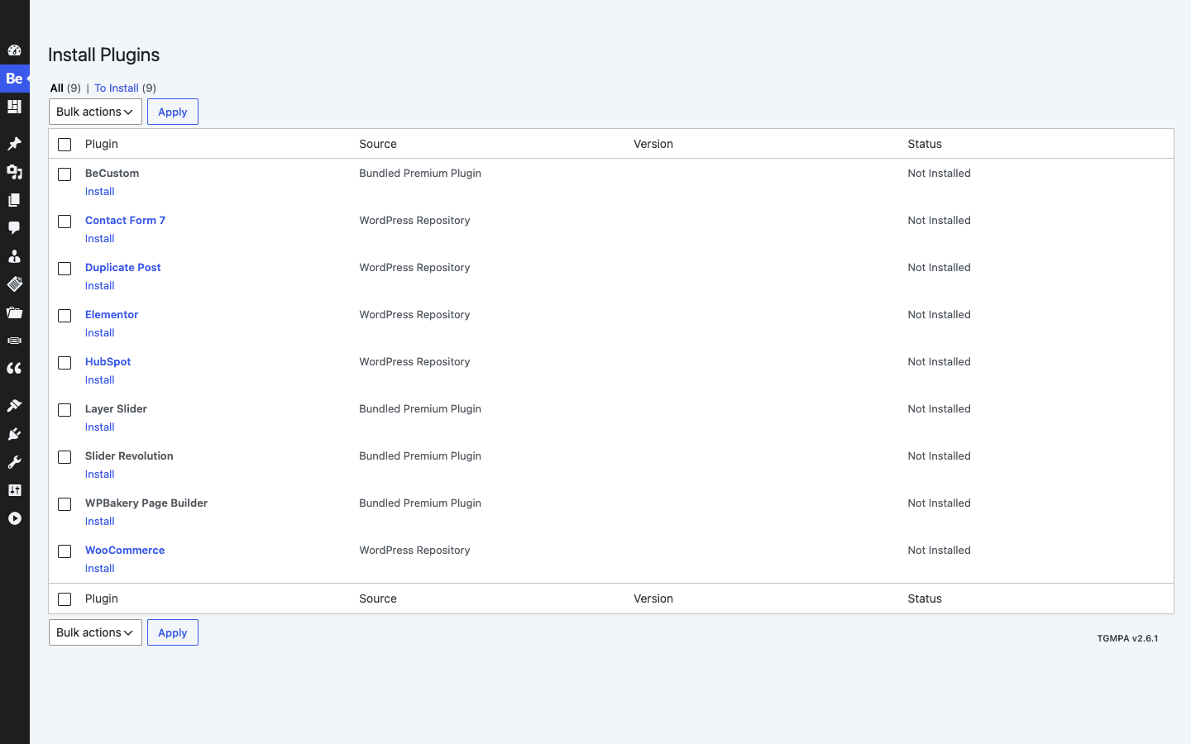Click Not Installed status in WooCommerce row
Screen dimensions: 1191x744
coord(939,550)
